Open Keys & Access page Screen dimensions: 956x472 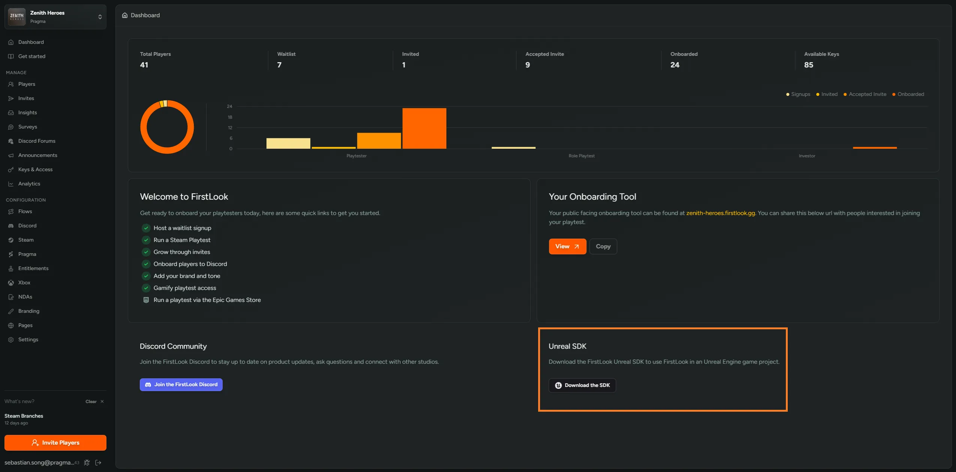point(35,170)
